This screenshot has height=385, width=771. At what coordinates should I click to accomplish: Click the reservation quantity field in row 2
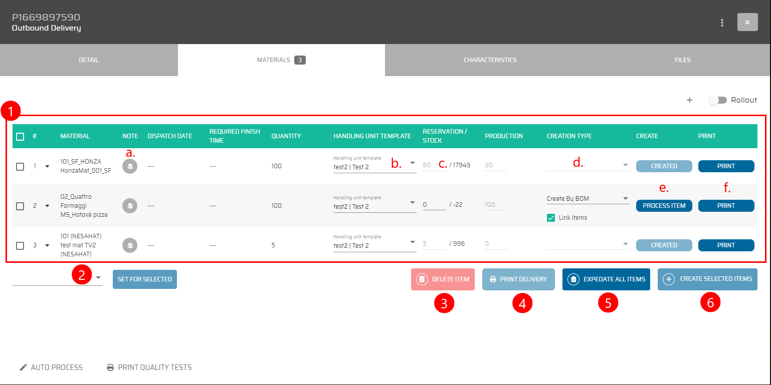point(434,204)
